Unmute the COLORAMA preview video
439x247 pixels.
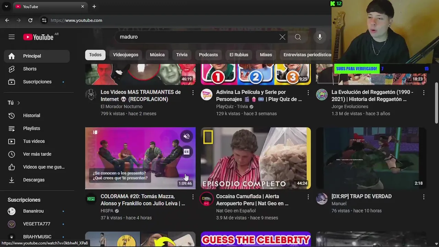coord(186,137)
